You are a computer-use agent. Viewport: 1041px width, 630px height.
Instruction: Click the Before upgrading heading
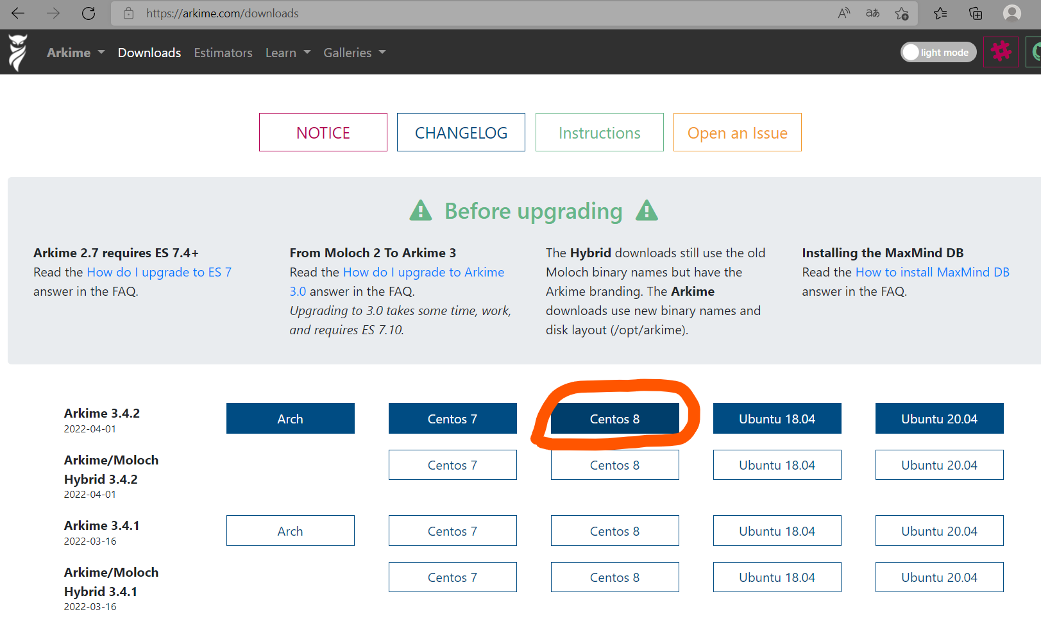[534, 210]
